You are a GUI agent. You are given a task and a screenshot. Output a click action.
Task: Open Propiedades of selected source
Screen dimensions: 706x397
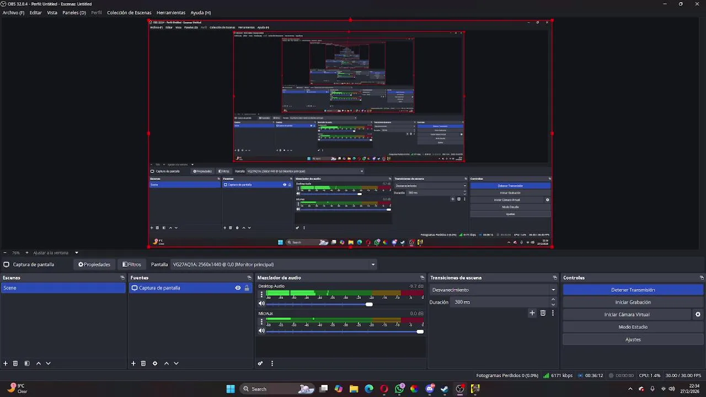(x=94, y=265)
